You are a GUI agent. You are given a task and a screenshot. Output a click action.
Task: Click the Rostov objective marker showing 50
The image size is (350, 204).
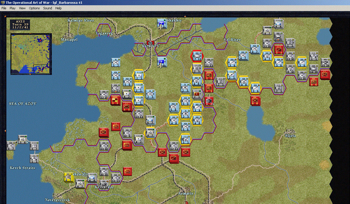(150, 43)
